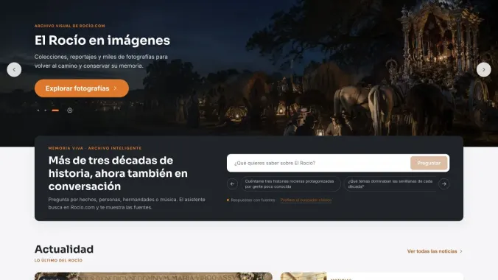Focus the '¿Qué quieres saber sobre El Rocío?' field
The image size is (498, 280).
point(318,163)
